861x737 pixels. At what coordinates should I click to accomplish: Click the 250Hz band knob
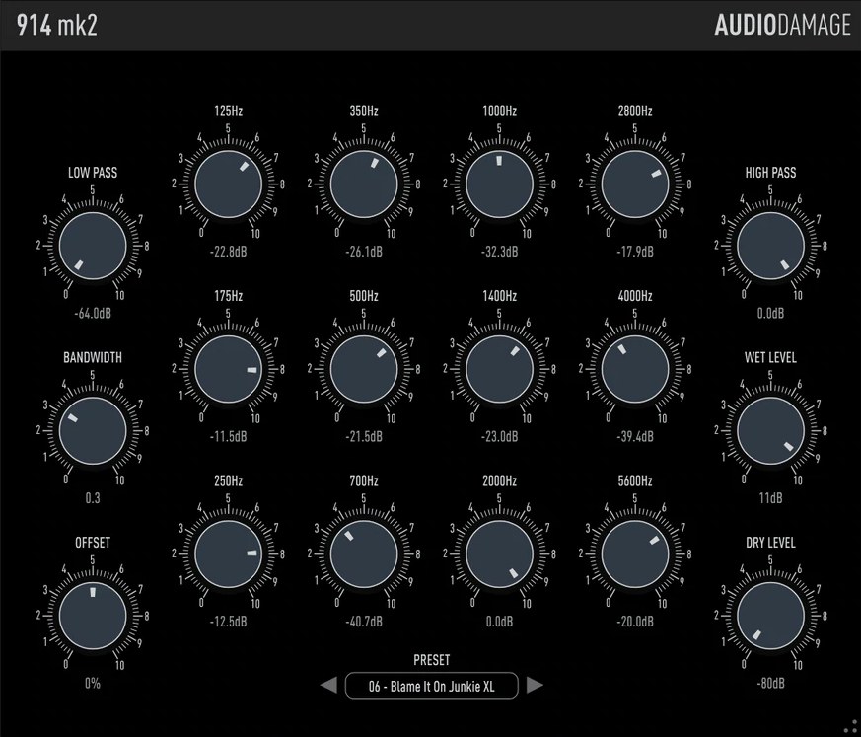tap(227, 553)
